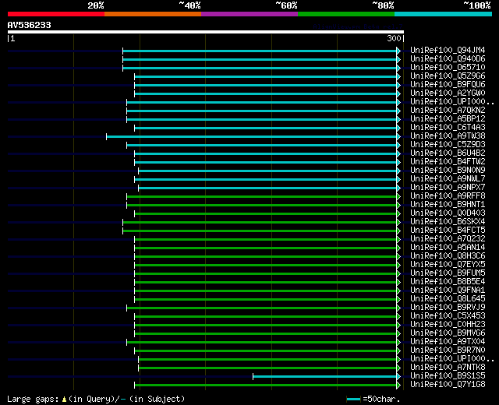Screen dimensions: 499x405
Task: Click label UniRef100_A5AN14
Action: 448,248
